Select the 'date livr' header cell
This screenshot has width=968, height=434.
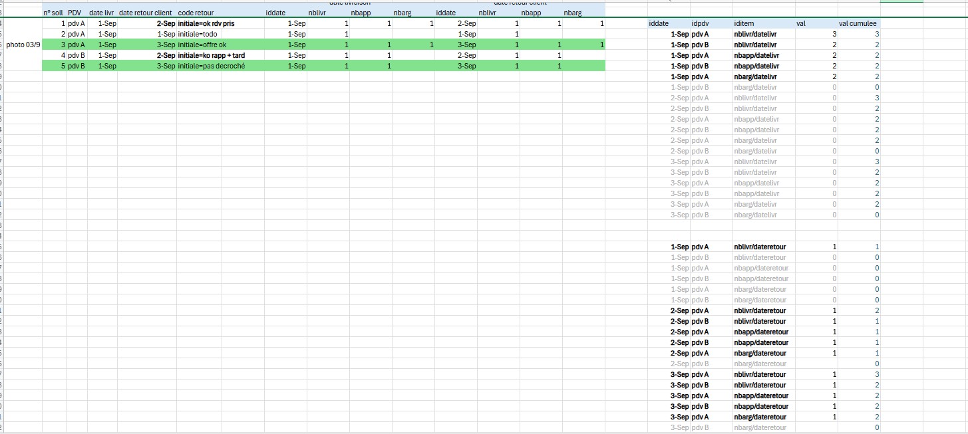tap(102, 13)
